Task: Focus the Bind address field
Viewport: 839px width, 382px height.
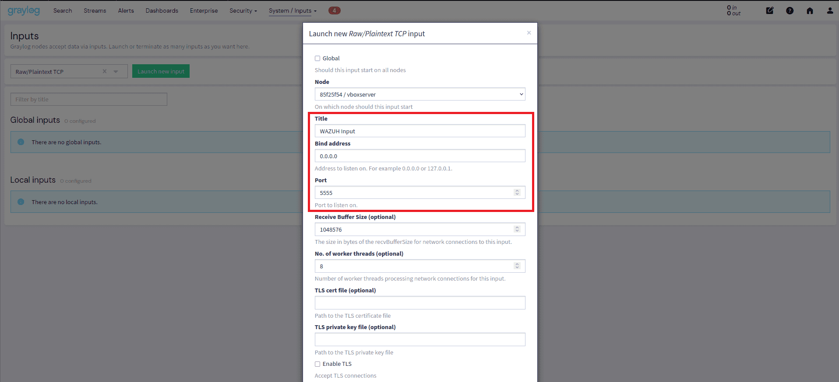Action: pyautogui.click(x=420, y=156)
